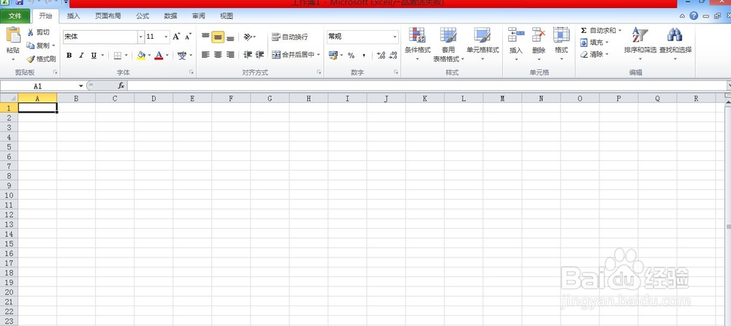Toggle Underline formatting

(x=94, y=55)
